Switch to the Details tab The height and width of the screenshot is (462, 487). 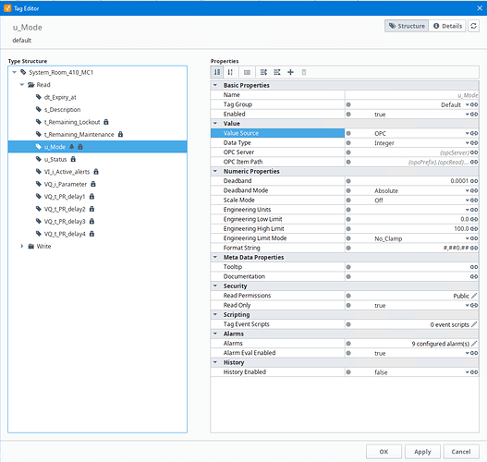click(x=447, y=26)
